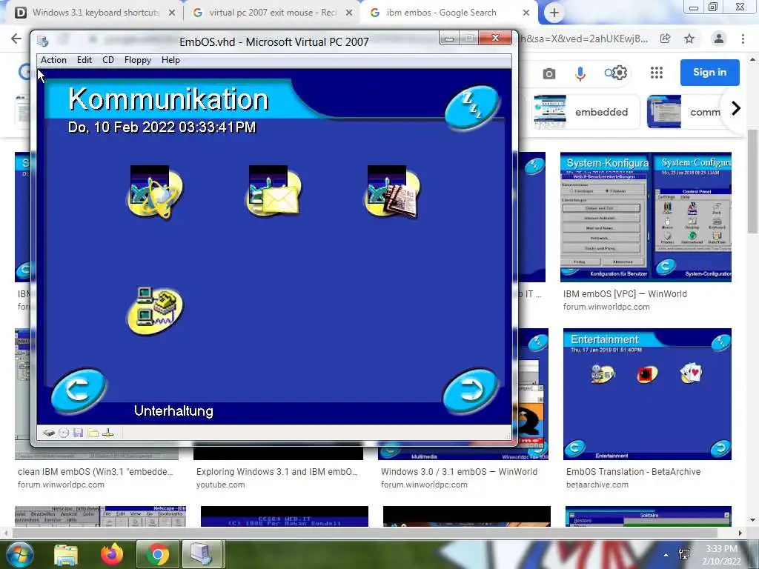Click Chrome back navigation arrow

point(16,39)
